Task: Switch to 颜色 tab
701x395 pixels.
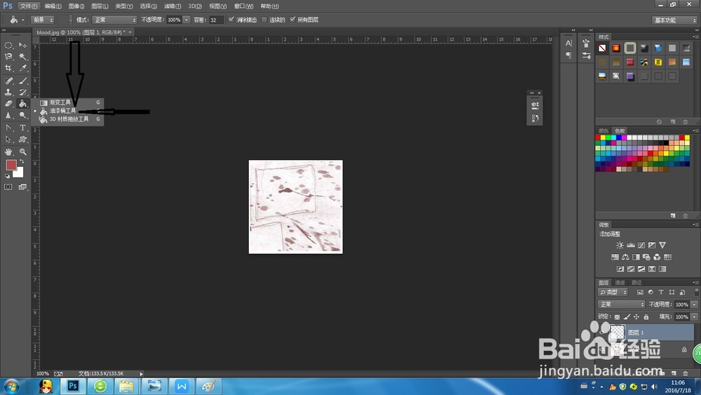Action: pos(604,131)
